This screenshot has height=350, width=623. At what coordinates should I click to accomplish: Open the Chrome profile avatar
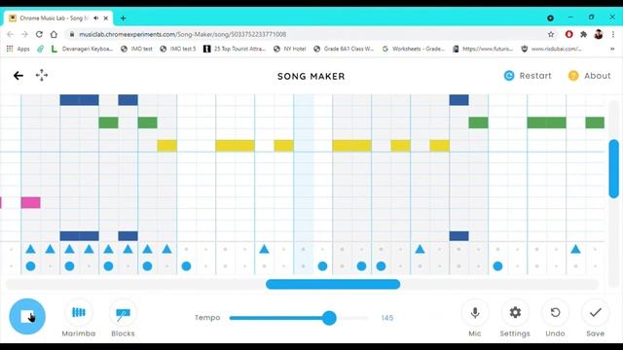599,35
